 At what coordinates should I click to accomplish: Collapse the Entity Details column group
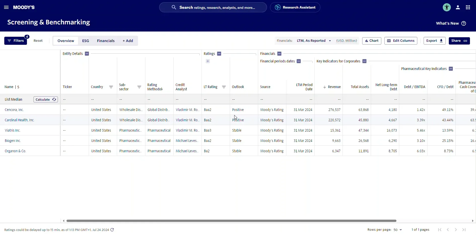pyautogui.click(x=87, y=54)
